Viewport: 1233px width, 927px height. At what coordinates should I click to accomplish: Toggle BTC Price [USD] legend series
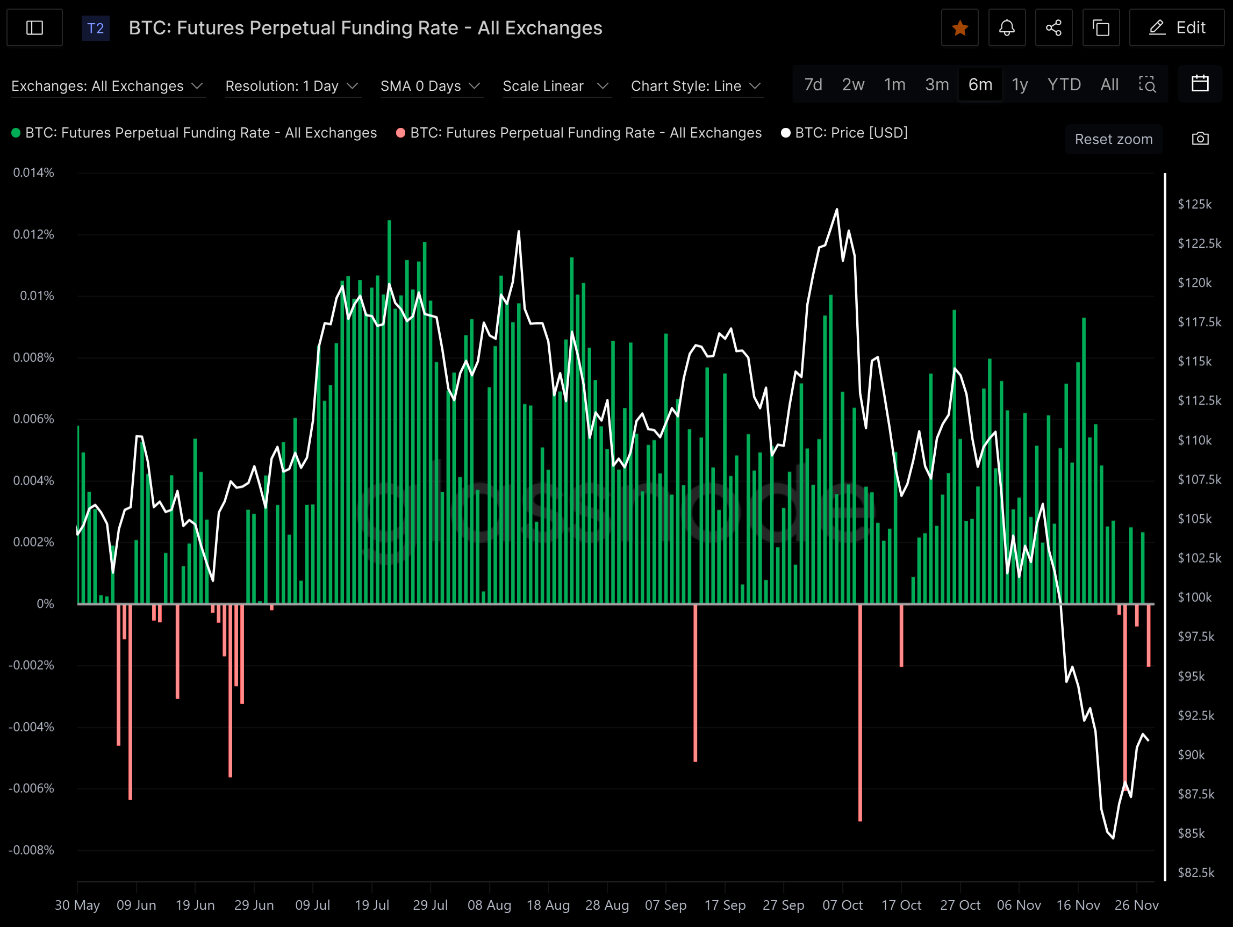point(851,133)
